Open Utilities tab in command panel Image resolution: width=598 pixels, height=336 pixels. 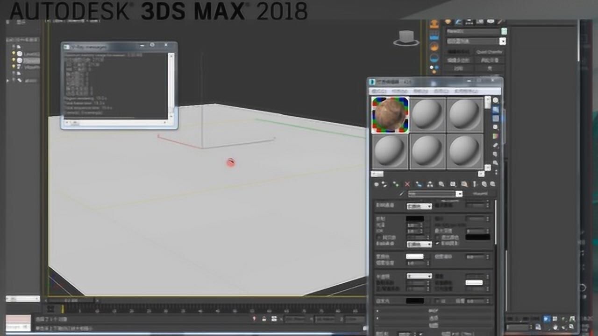tap(501, 21)
